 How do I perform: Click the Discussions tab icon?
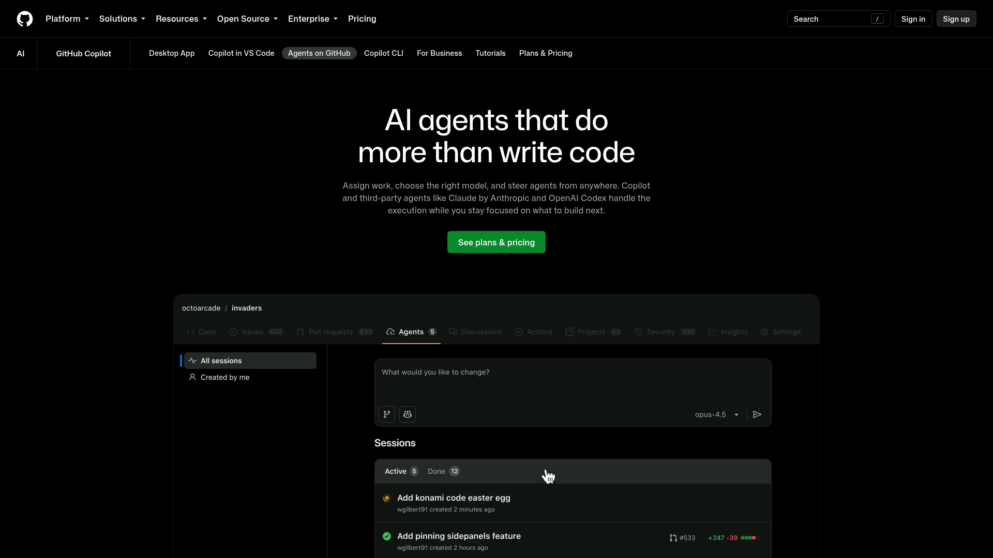coord(453,332)
